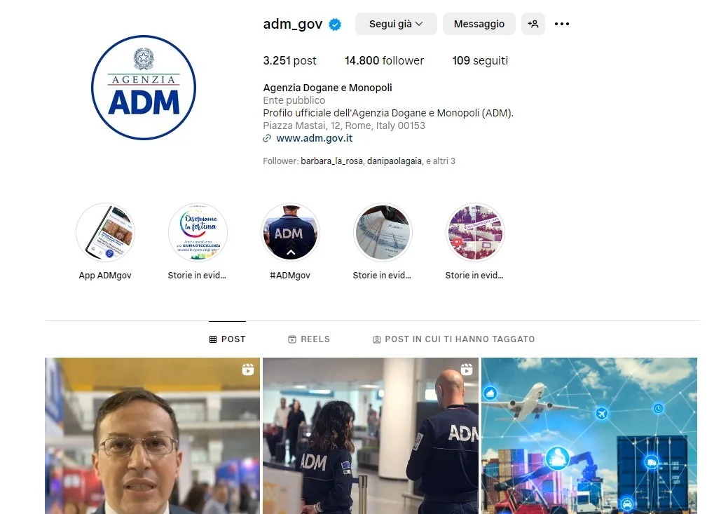Click the Messaggio button
The width and height of the screenshot is (714, 514).
(x=479, y=24)
